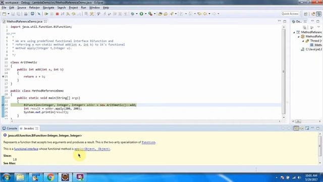
Task: Open the File menu
Action: click(x=4, y=8)
